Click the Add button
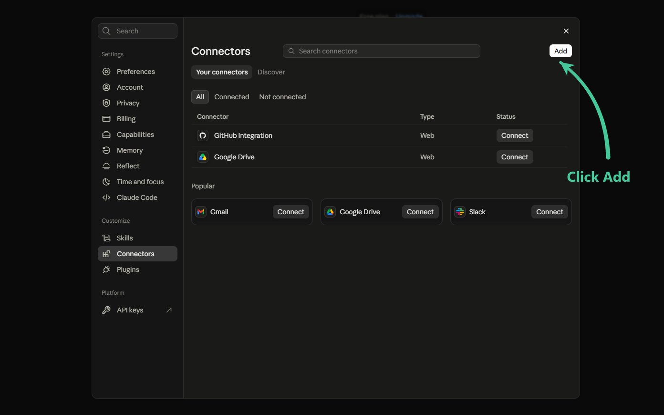Viewport: 664px width, 415px height. tap(560, 51)
